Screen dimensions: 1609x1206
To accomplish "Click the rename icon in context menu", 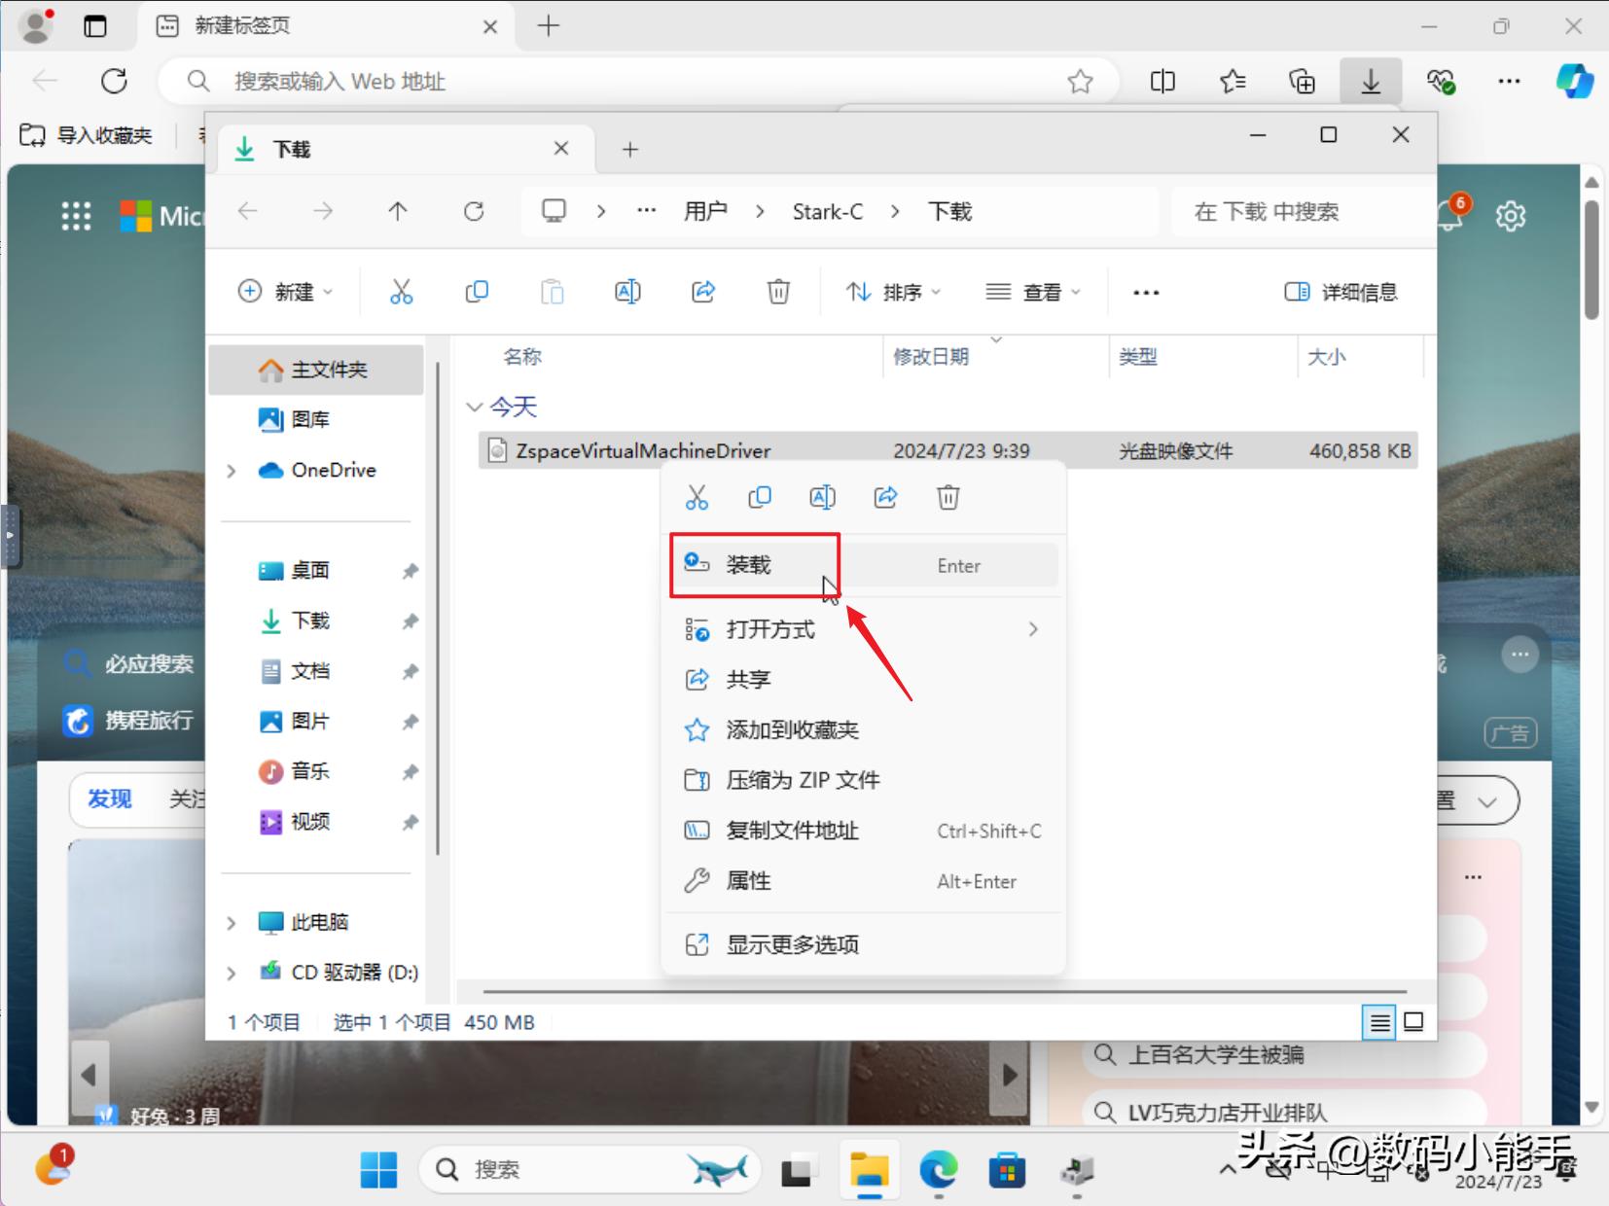I will click(x=822, y=498).
